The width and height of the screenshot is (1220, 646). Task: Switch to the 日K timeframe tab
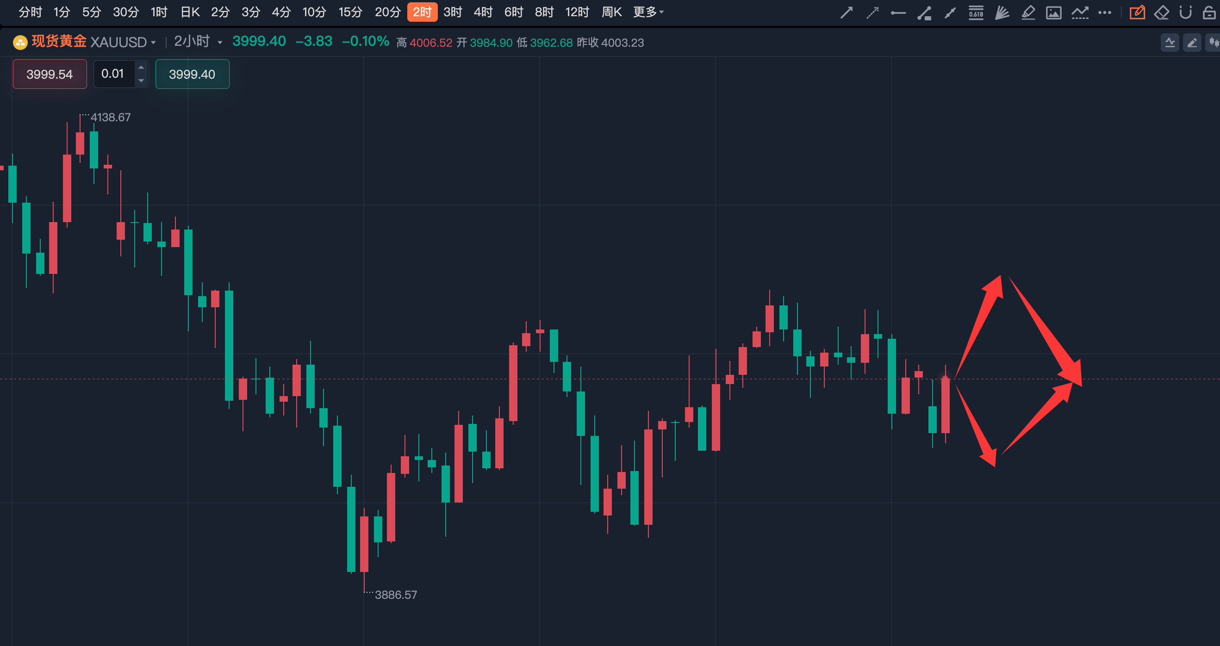pyautogui.click(x=190, y=12)
